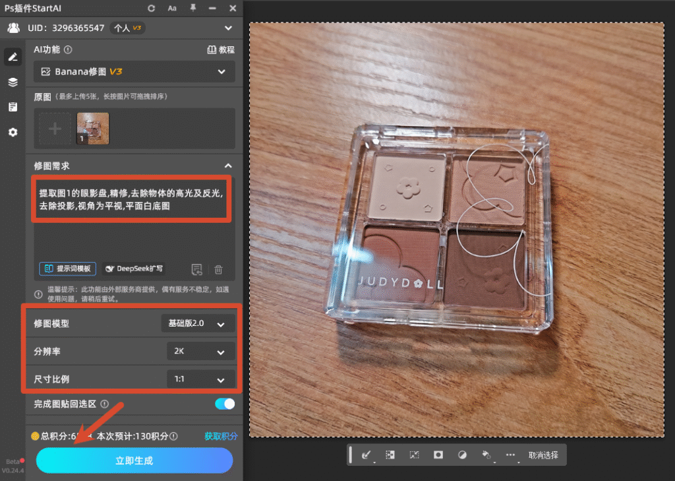
Task: Click the 本次预计 points info icon
Action: 173,436
